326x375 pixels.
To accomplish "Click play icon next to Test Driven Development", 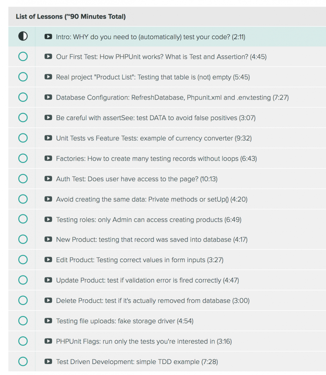I will pos(48,362).
